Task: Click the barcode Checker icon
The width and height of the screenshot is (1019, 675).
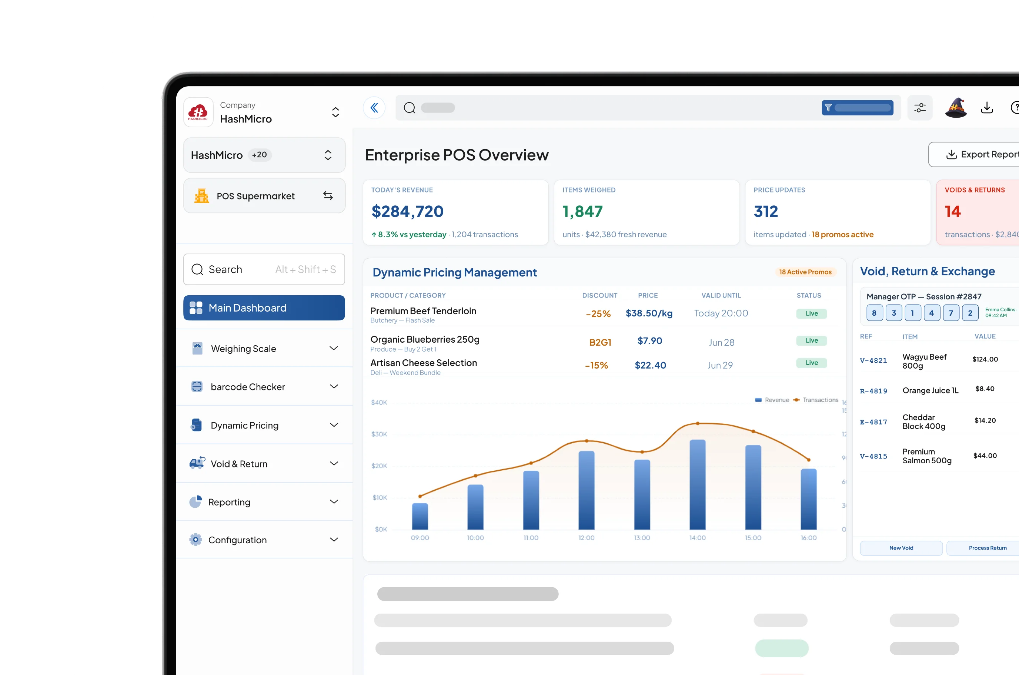Action: click(x=197, y=387)
